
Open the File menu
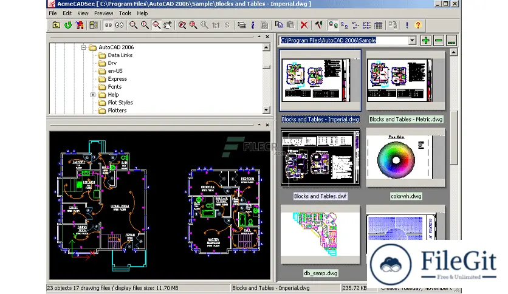pos(53,13)
